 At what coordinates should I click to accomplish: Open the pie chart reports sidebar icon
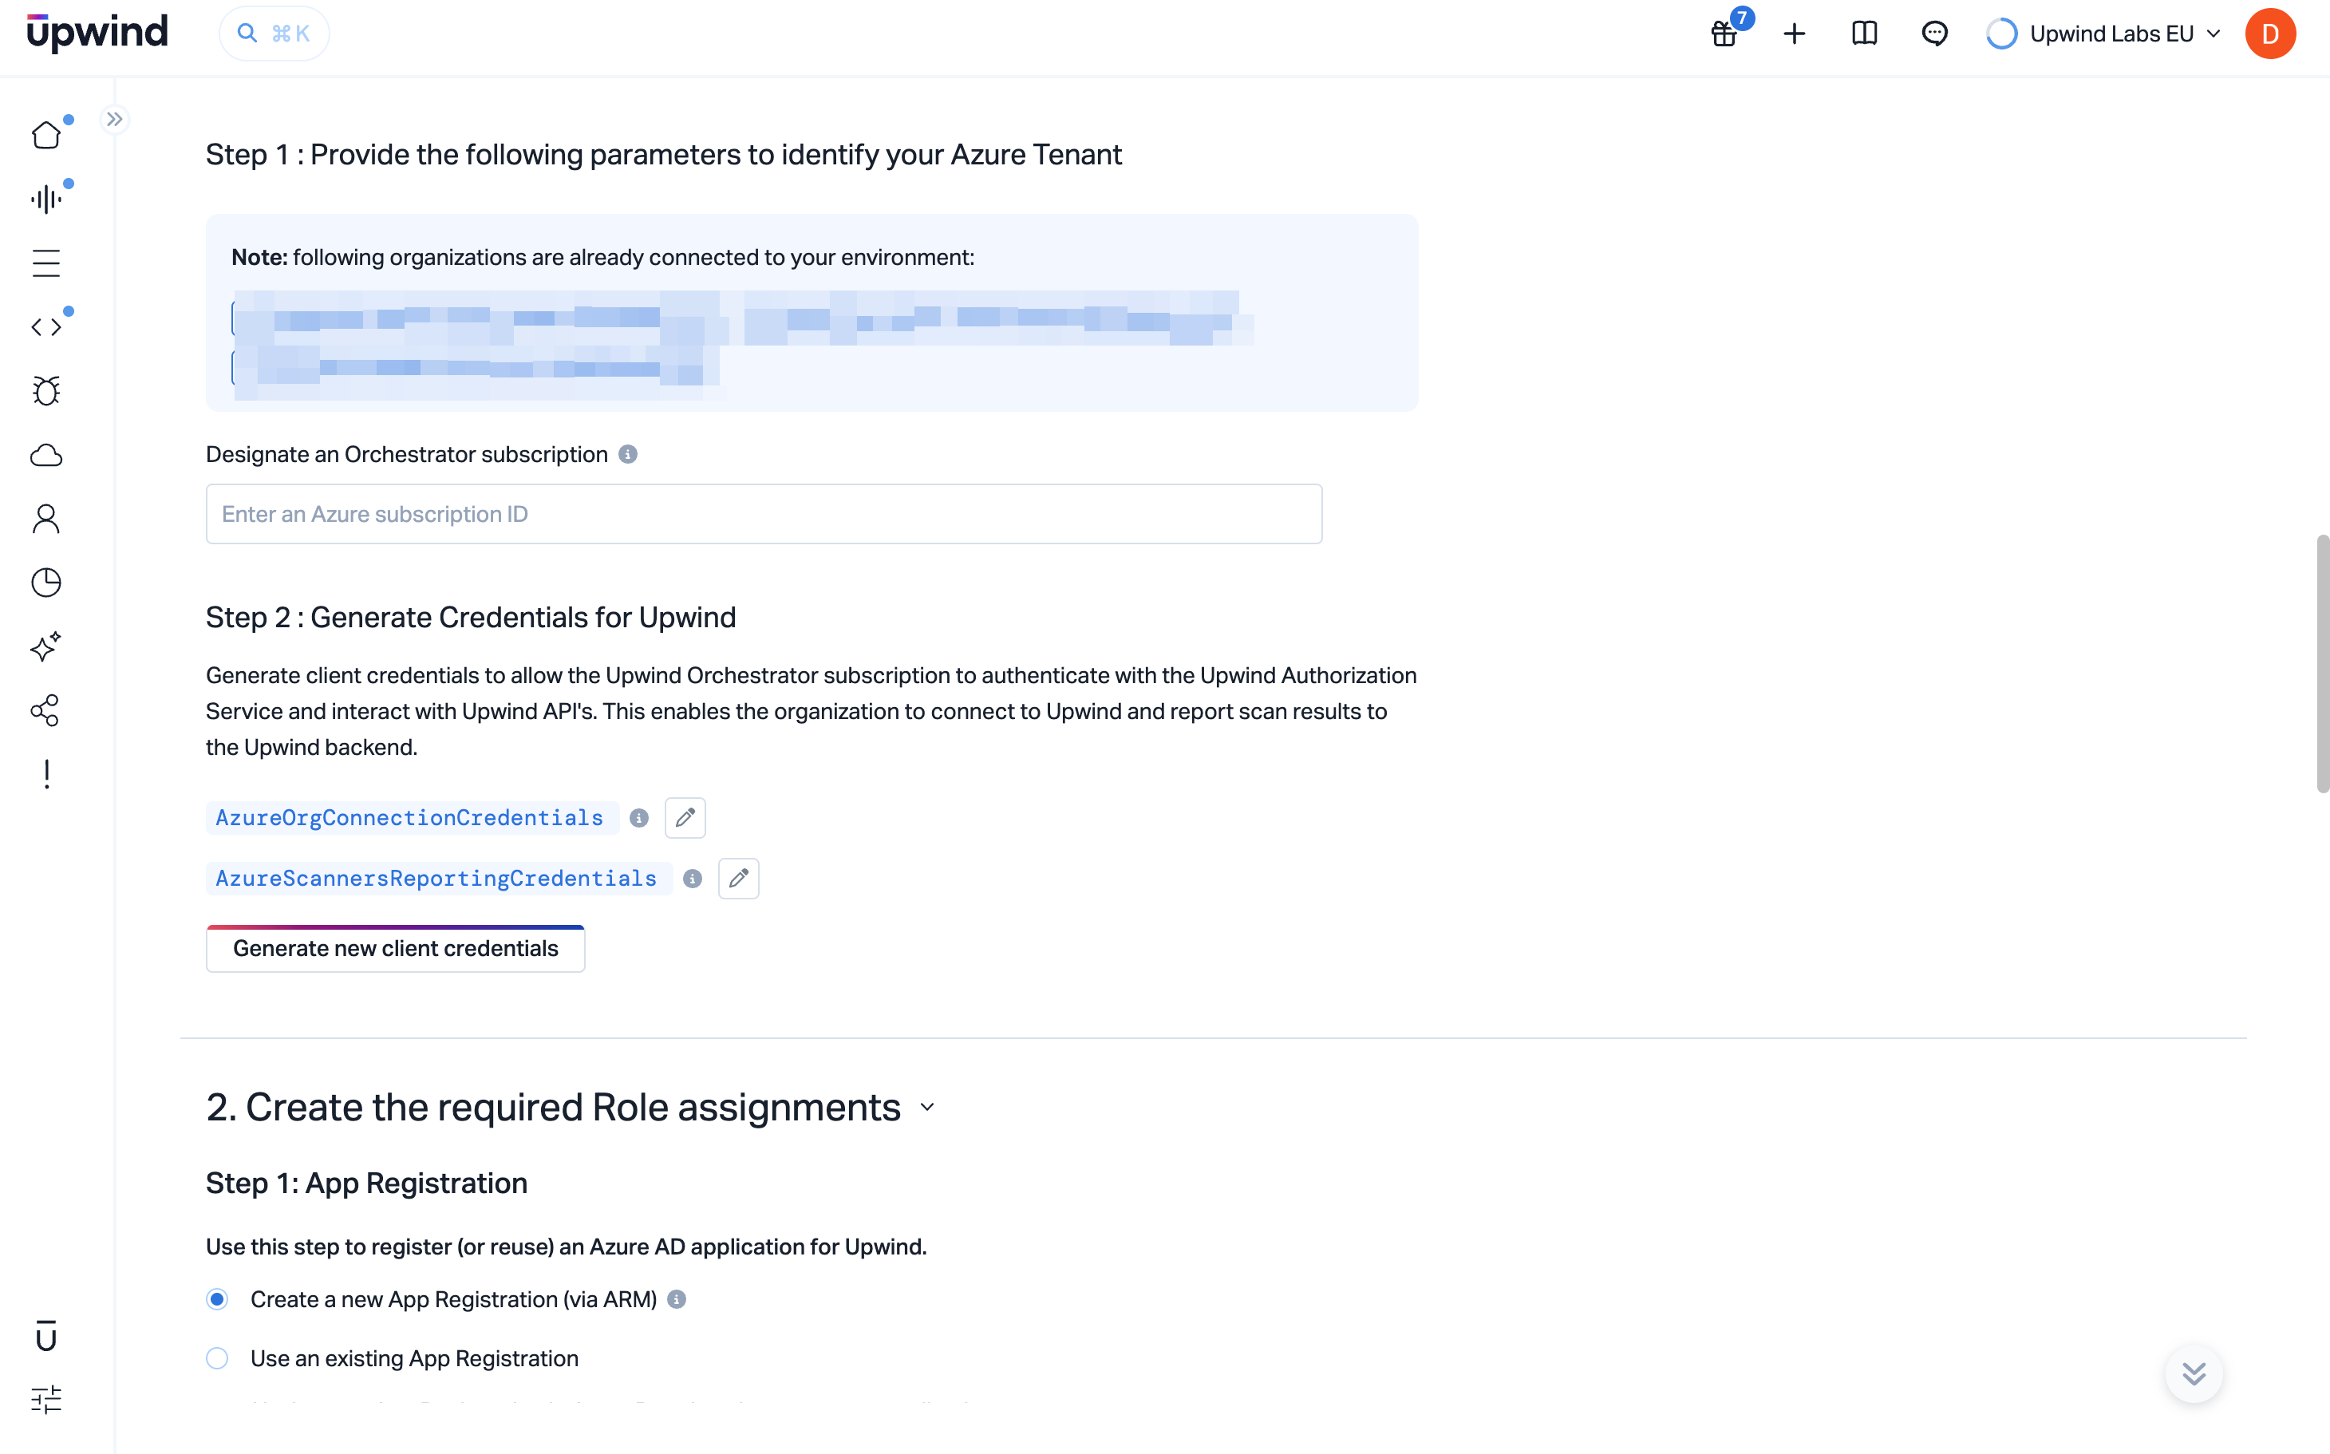46,583
